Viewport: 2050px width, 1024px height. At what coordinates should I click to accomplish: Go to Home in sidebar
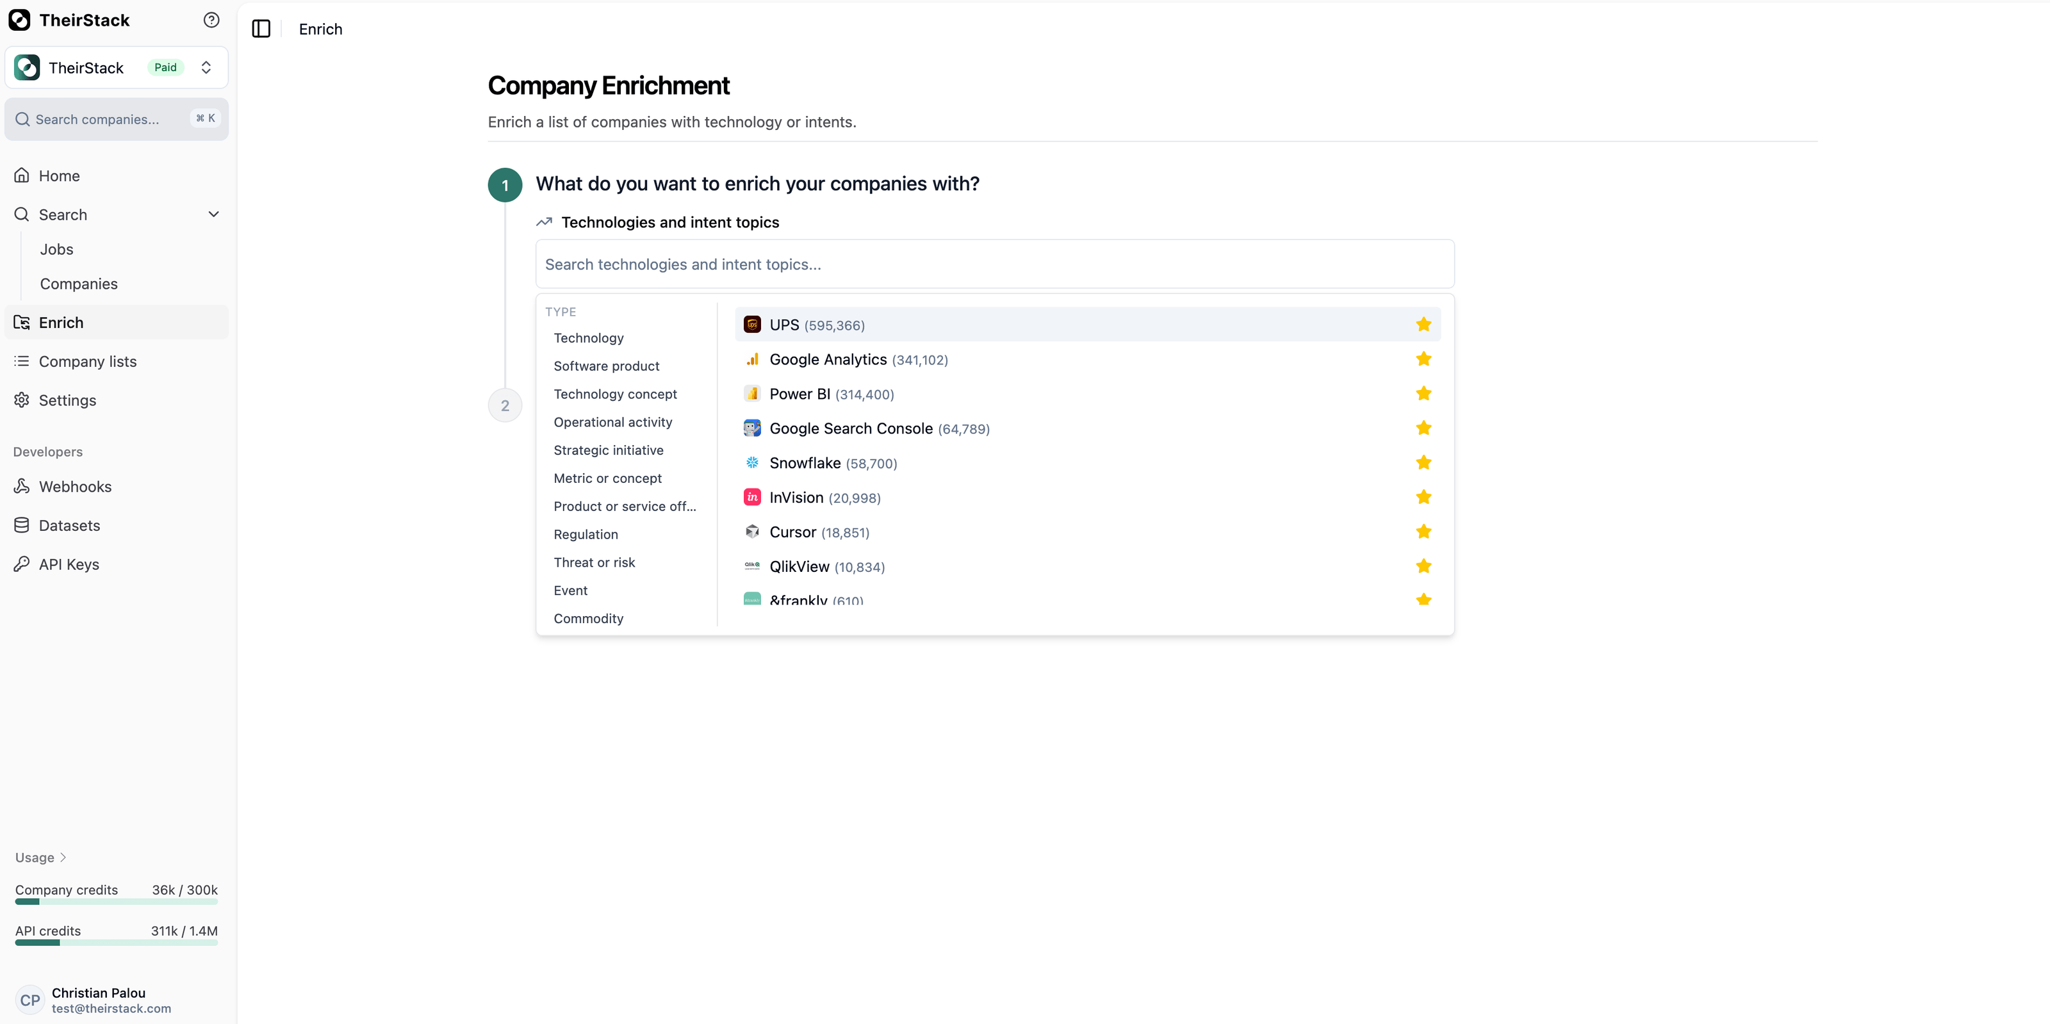116,176
